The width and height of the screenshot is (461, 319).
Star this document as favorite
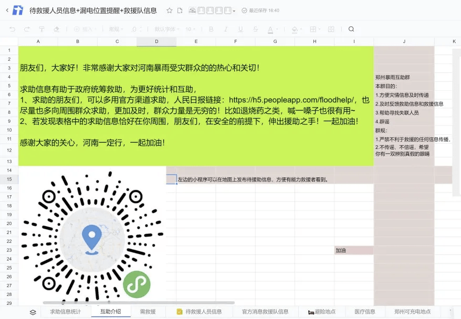point(170,10)
